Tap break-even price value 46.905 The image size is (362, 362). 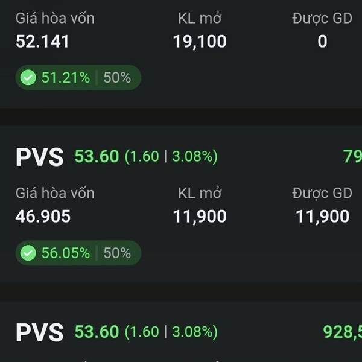click(43, 217)
